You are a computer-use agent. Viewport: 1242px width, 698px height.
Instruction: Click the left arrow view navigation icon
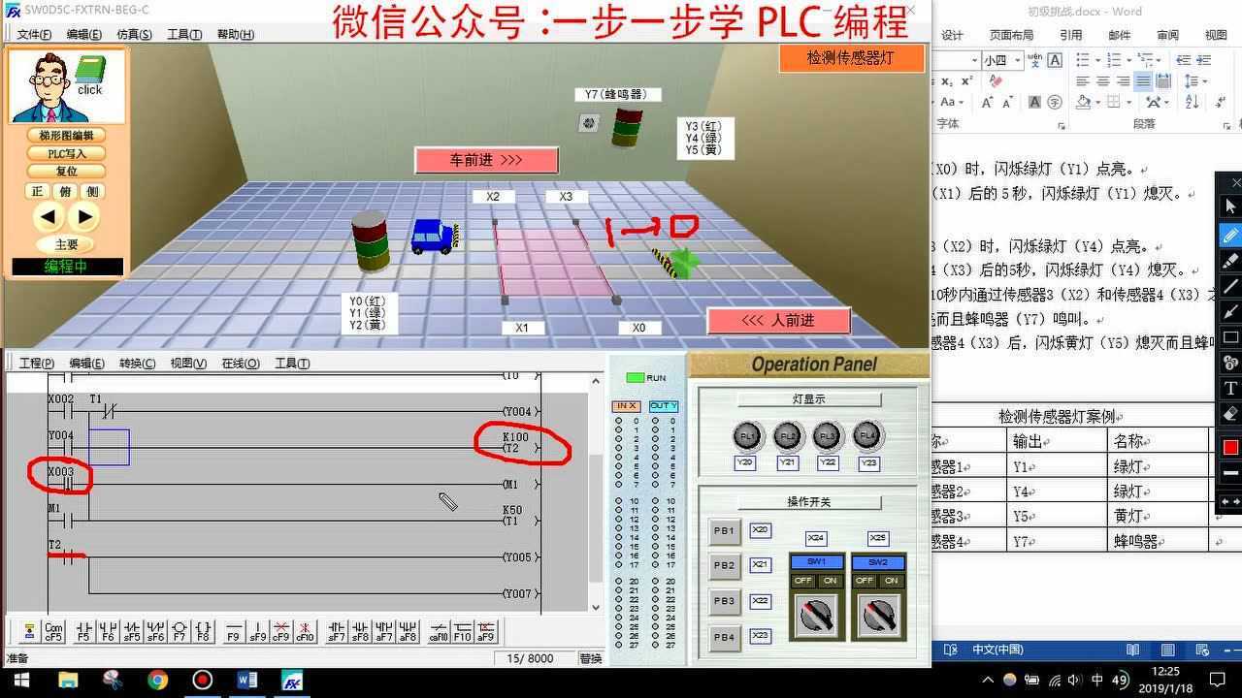[x=49, y=217]
